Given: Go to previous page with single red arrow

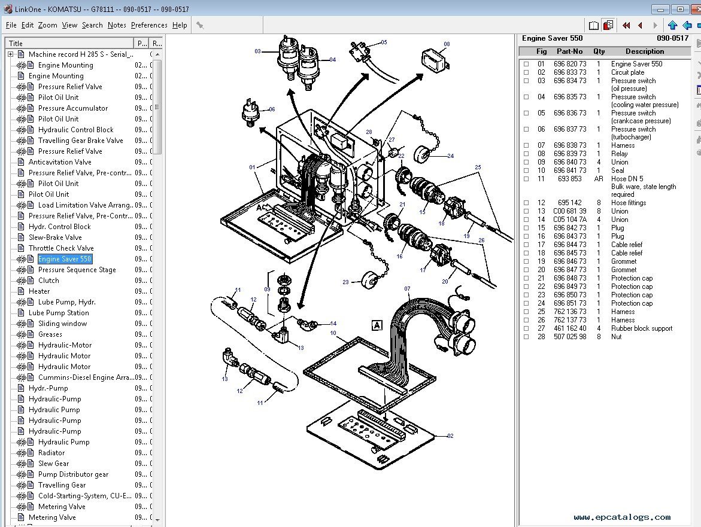Looking at the screenshot, I should point(641,25).
